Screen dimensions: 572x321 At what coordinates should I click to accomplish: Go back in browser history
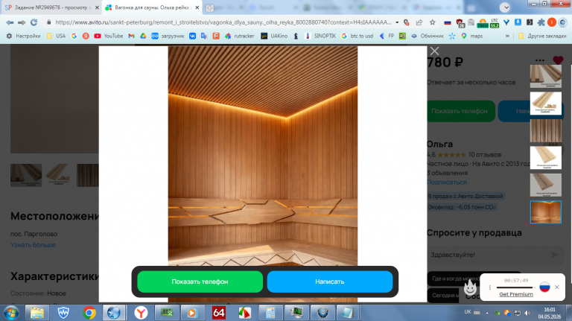pyautogui.click(x=10, y=22)
